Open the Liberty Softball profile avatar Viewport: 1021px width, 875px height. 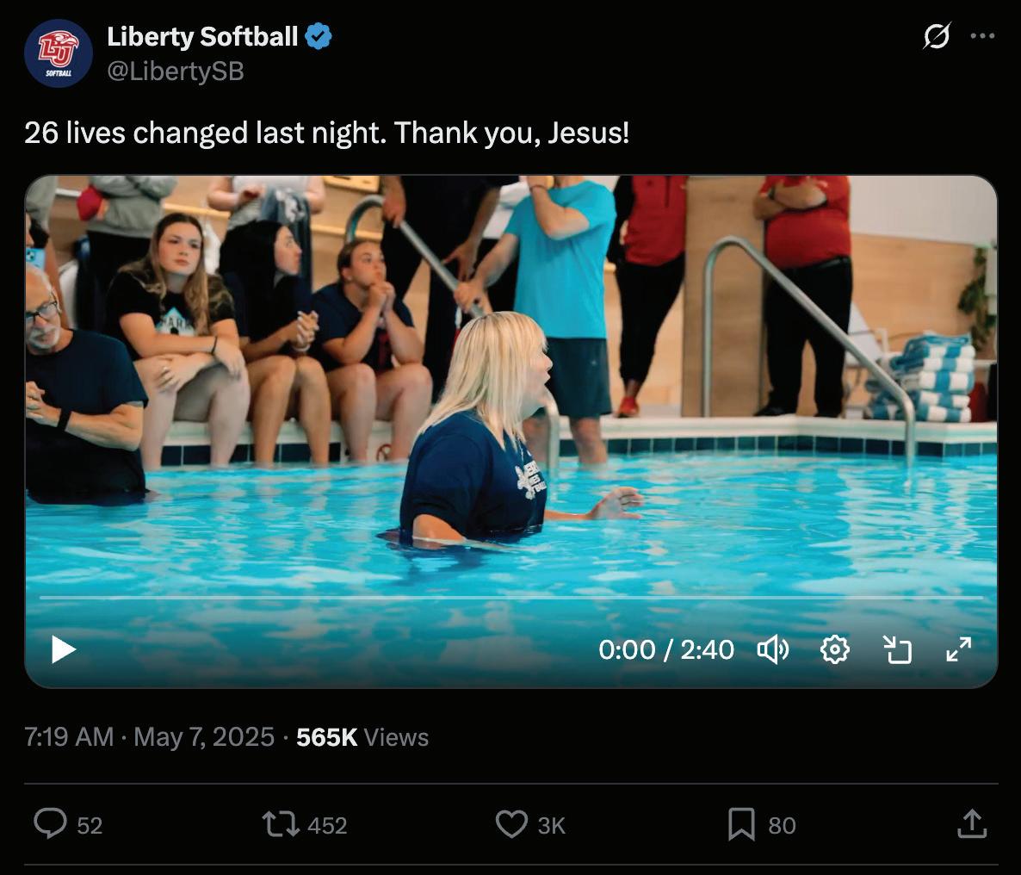click(59, 53)
